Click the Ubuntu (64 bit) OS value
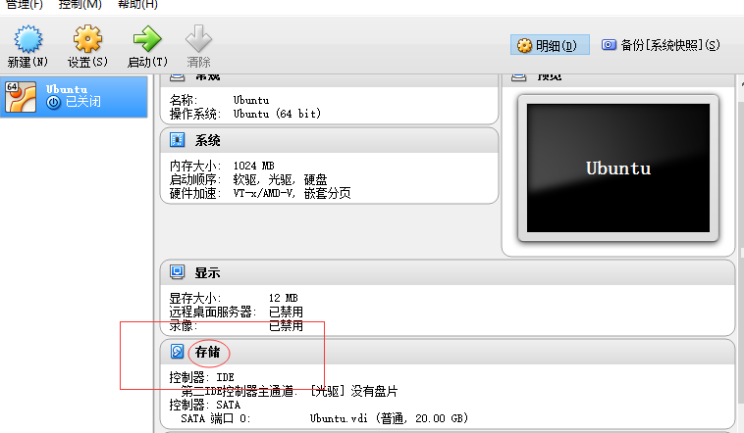 [x=277, y=114]
